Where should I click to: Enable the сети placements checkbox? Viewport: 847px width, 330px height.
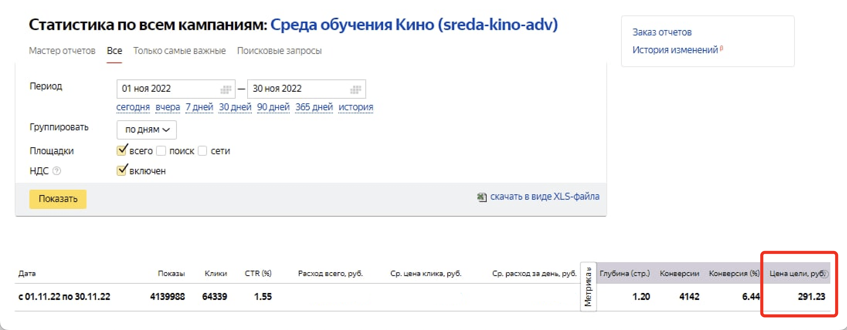pyautogui.click(x=202, y=151)
